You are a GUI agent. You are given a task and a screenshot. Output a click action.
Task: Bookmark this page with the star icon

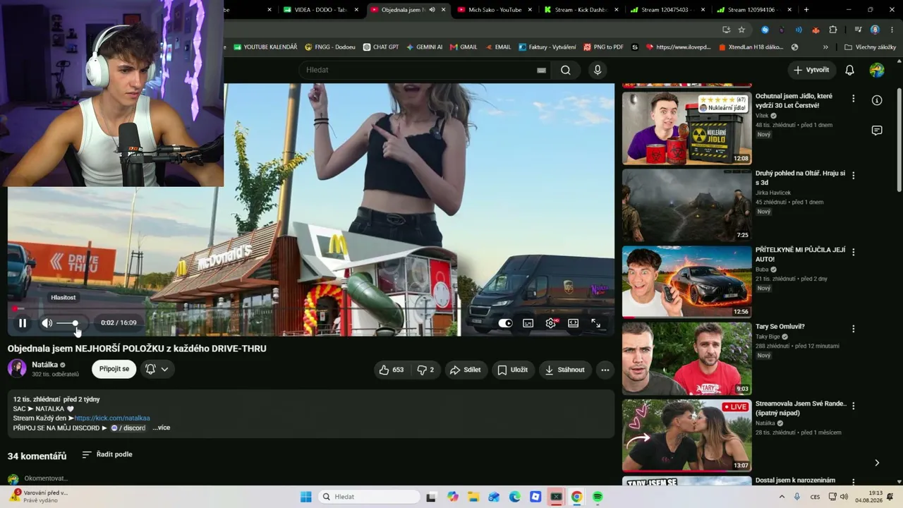click(x=741, y=30)
